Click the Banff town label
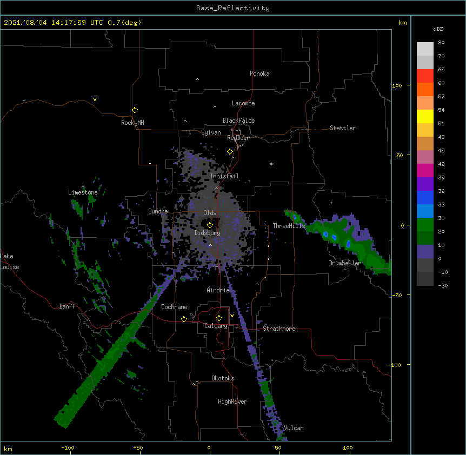Viewport: 466px width, 455px height. click(x=67, y=306)
